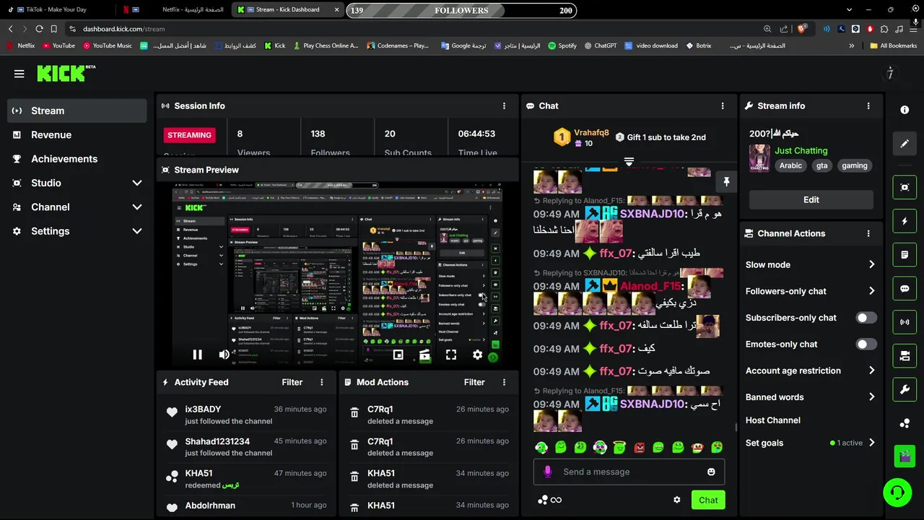Open Activity Feed three-dot menu
The height and width of the screenshot is (520, 924).
pyautogui.click(x=322, y=382)
